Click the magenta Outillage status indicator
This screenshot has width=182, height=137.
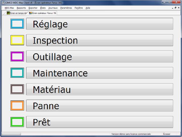[x=17, y=56]
